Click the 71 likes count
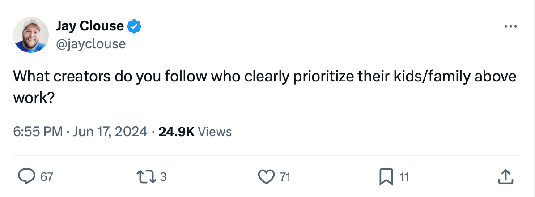Viewport: 535px width, 197px height. tap(285, 177)
